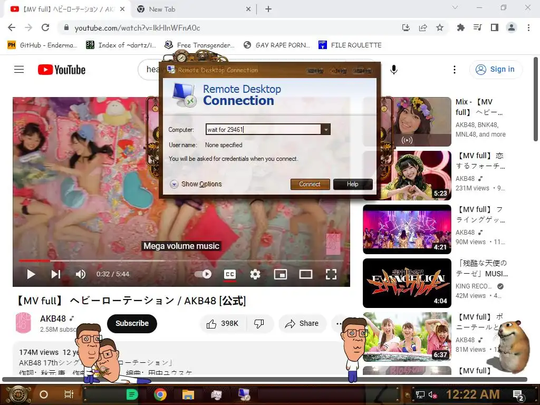This screenshot has height=405, width=540.
Task: Select the MV full AKB48 tab
Action: click(67, 9)
